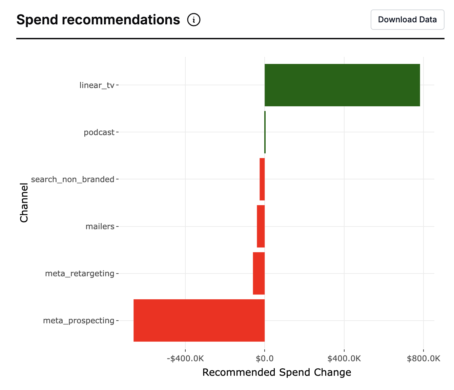Image resolution: width=454 pixels, height=390 pixels.
Task: Select the red mailers bar
Action: click(261, 226)
